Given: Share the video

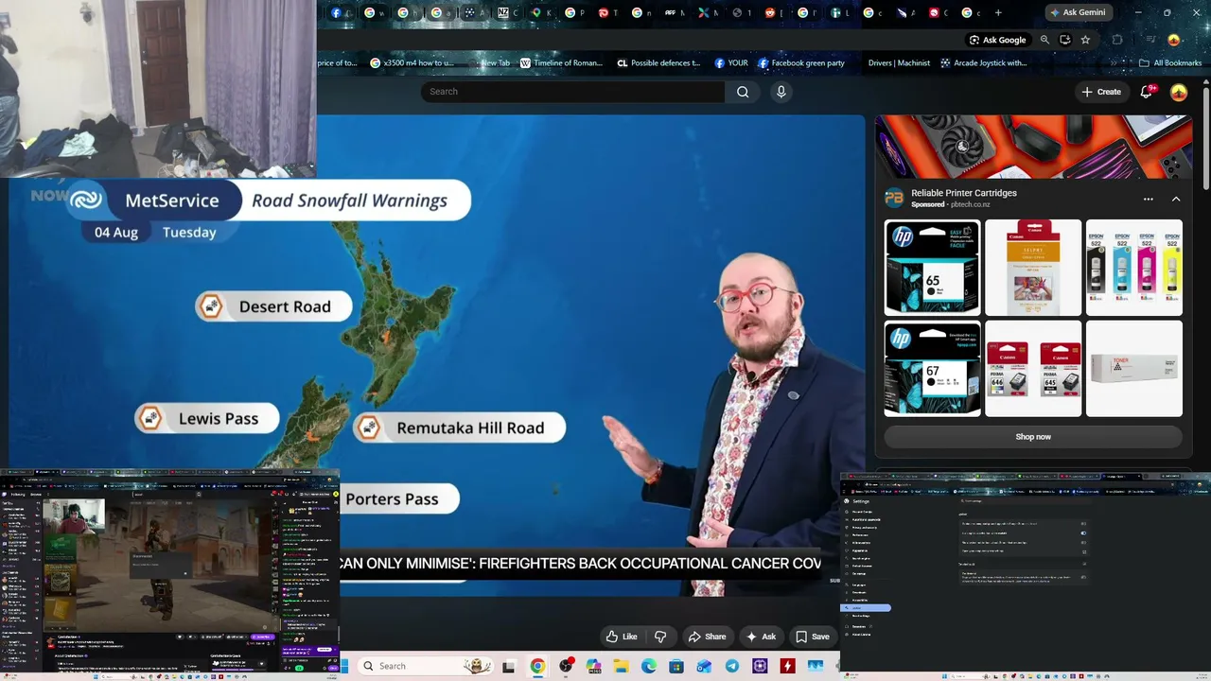Looking at the screenshot, I should (708, 637).
